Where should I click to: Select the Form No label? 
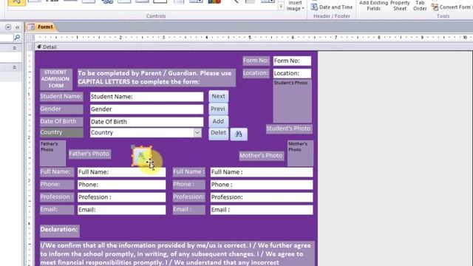pos(256,61)
